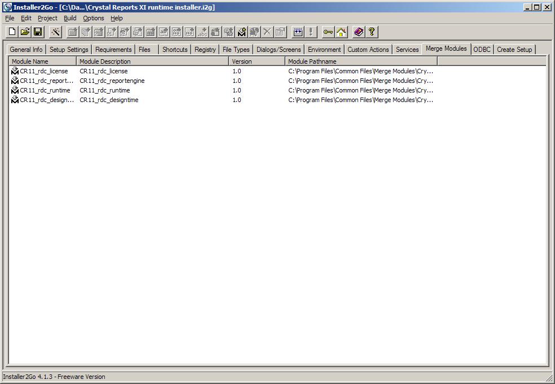Click the build setup icon with blue dots
Screen dimensions: 555x384
[x=298, y=32]
